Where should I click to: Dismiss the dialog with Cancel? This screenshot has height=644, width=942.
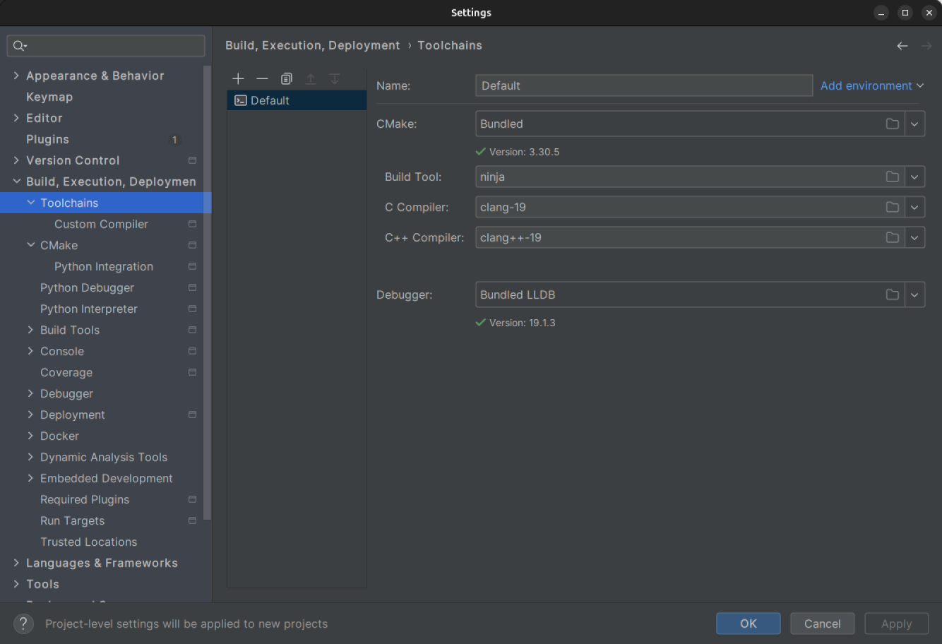click(x=822, y=624)
